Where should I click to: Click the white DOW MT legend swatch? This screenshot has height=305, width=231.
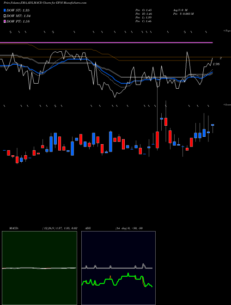point(5,16)
